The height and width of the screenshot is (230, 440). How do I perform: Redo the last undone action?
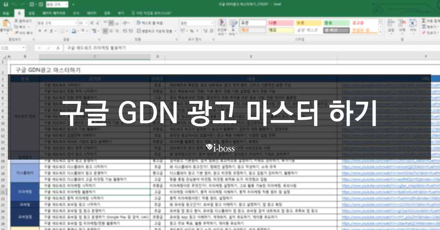(x=22, y=4)
